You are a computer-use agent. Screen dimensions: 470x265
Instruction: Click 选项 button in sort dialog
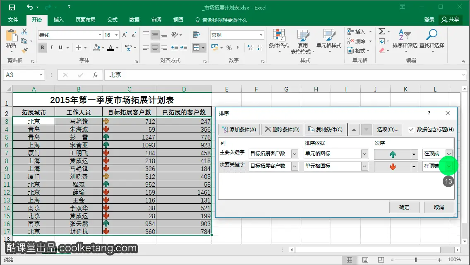click(388, 129)
